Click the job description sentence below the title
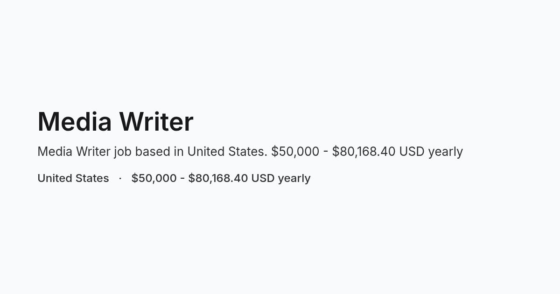560x294 pixels. click(250, 152)
